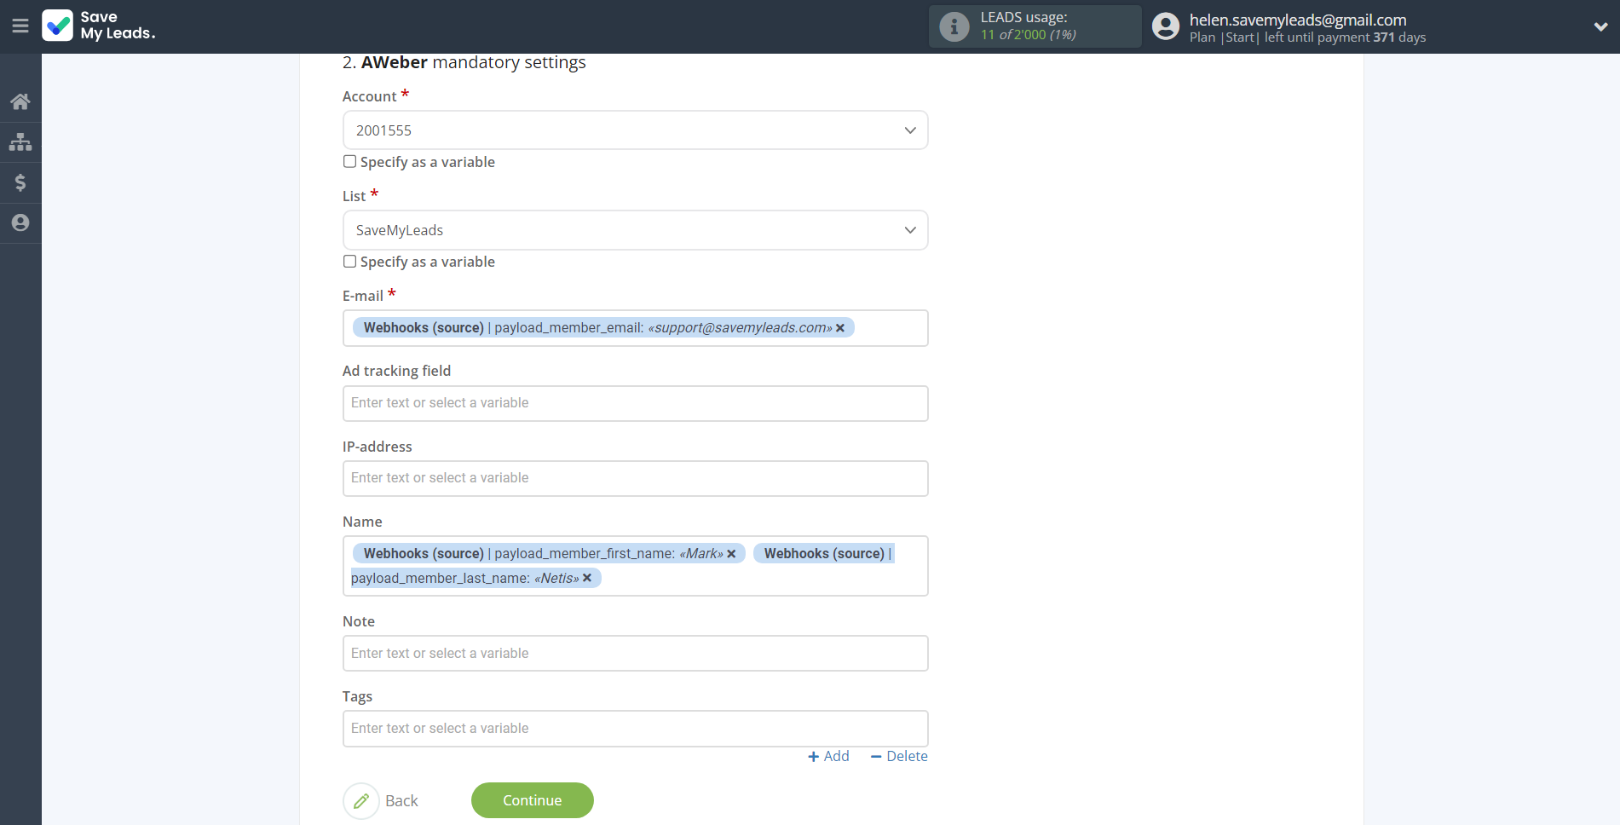Image resolution: width=1620 pixels, height=825 pixels.
Task: Click the minus Delete link under Tags
Action: [x=899, y=756]
